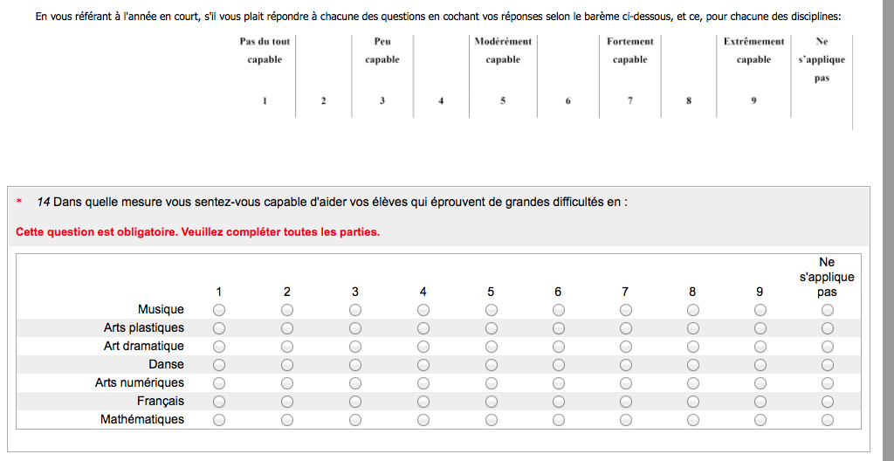Select rating 2 for Art dramatique
894x461 pixels.
[x=287, y=347]
